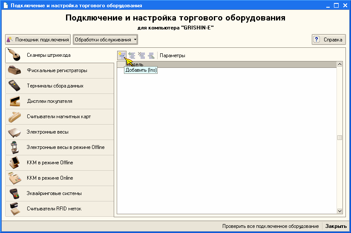Click the list scrollbar down arrow
Image resolution: width=351 pixels, height=233 pixels.
[339, 211]
